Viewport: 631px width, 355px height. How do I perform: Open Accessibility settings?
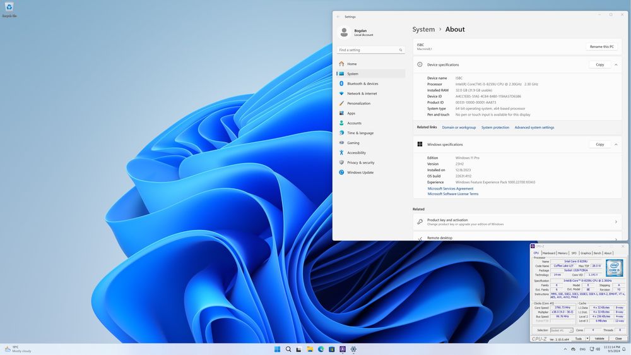(370, 153)
